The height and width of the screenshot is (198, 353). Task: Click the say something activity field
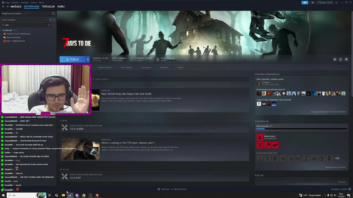pyautogui.click(x=170, y=79)
